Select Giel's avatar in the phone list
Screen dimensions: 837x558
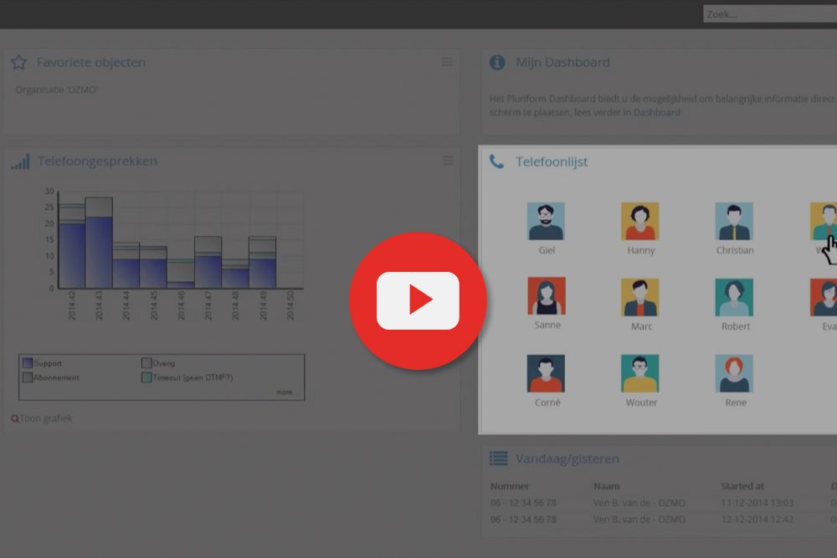click(x=546, y=222)
